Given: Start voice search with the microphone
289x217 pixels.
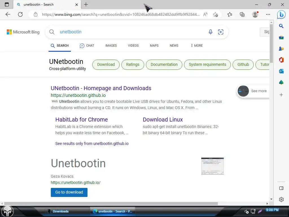Looking at the screenshot, I should click(211, 32).
